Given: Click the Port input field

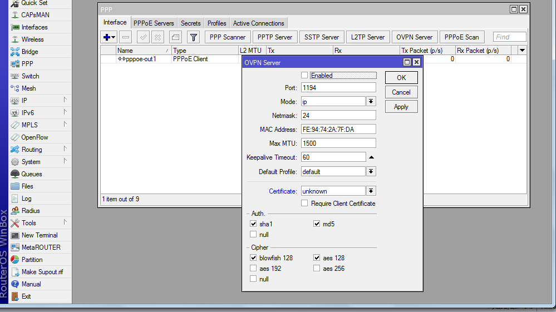Looking at the screenshot, I should click(338, 88).
